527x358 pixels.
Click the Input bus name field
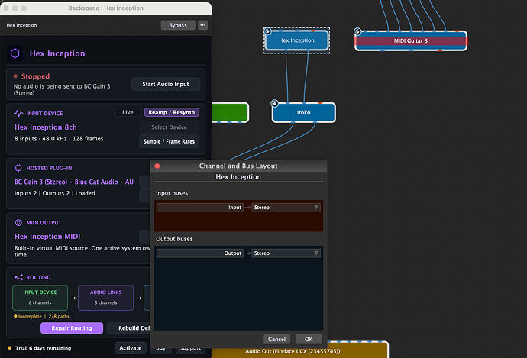[x=200, y=208]
